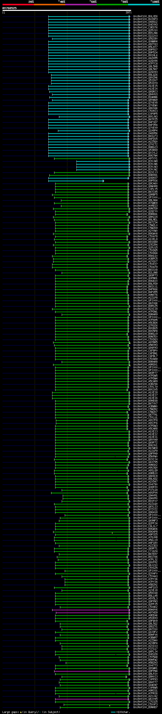Image resolution: width=162 pixels, height=714 pixels.
Task: Select the UniRef100_B3VJW2 label
Action: pos(145,170)
